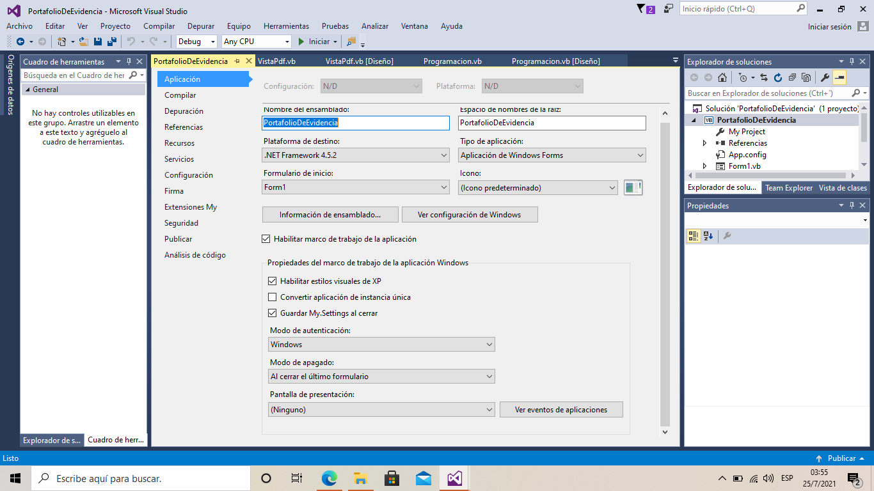The width and height of the screenshot is (874, 491).
Task: Click the notifications flag icon in title bar
Action: (x=642, y=9)
